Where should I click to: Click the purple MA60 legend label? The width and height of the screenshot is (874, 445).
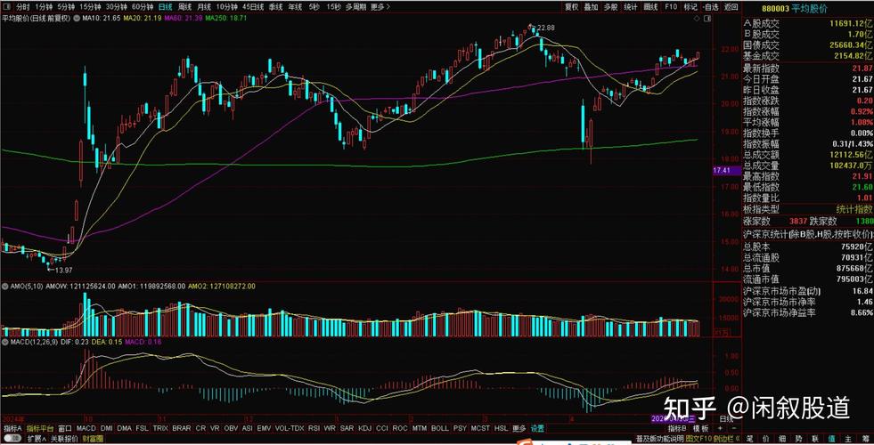coord(182,17)
